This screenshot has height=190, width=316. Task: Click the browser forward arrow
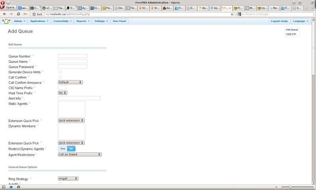(11, 14)
